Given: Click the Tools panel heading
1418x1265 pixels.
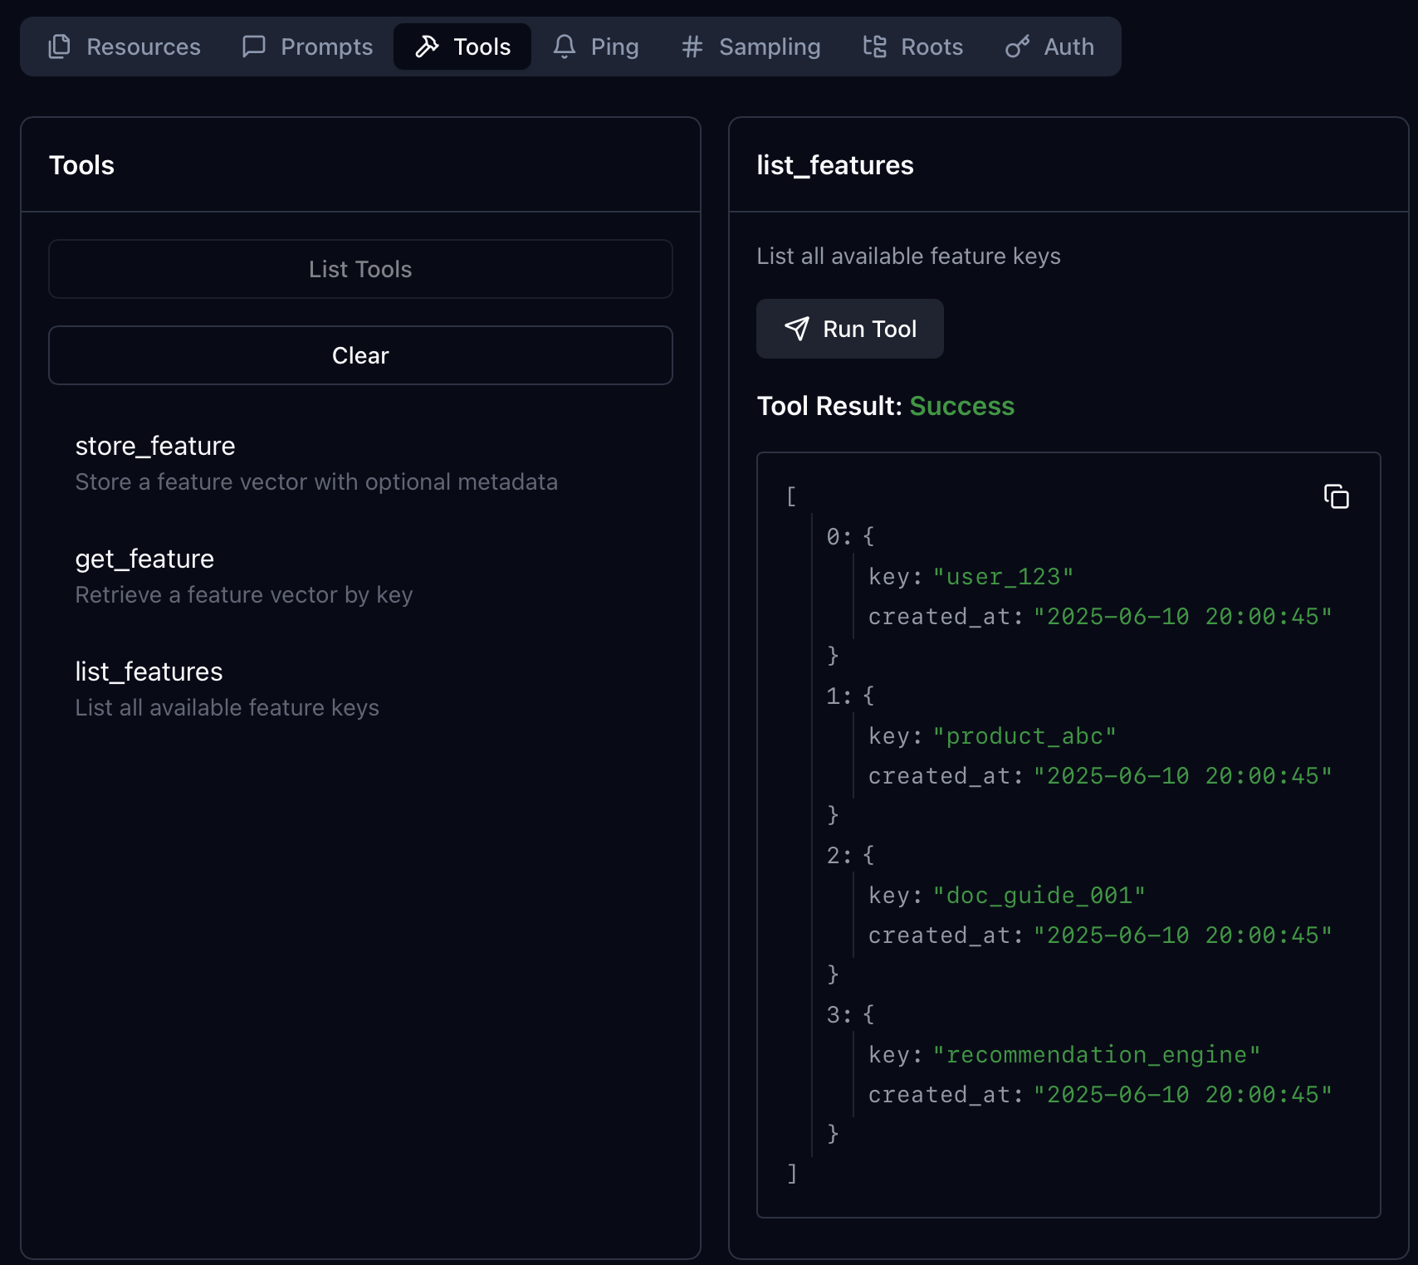Looking at the screenshot, I should click(81, 165).
